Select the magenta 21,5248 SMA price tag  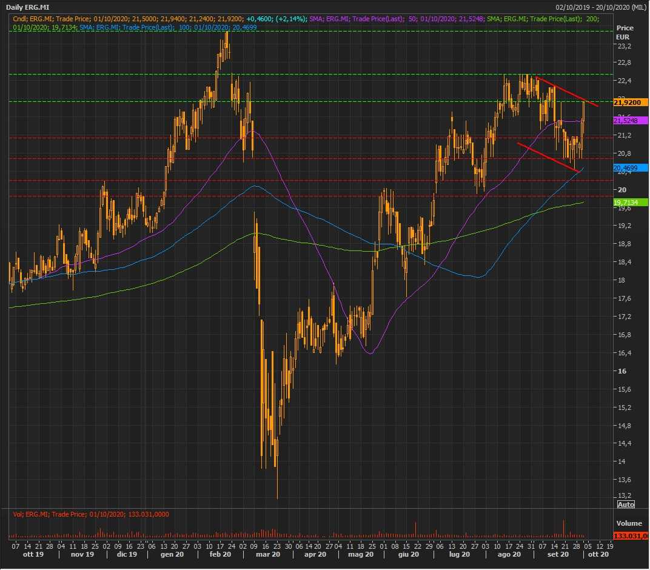(x=627, y=121)
